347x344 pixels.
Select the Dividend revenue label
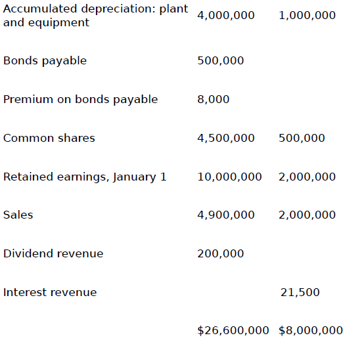coord(53,253)
